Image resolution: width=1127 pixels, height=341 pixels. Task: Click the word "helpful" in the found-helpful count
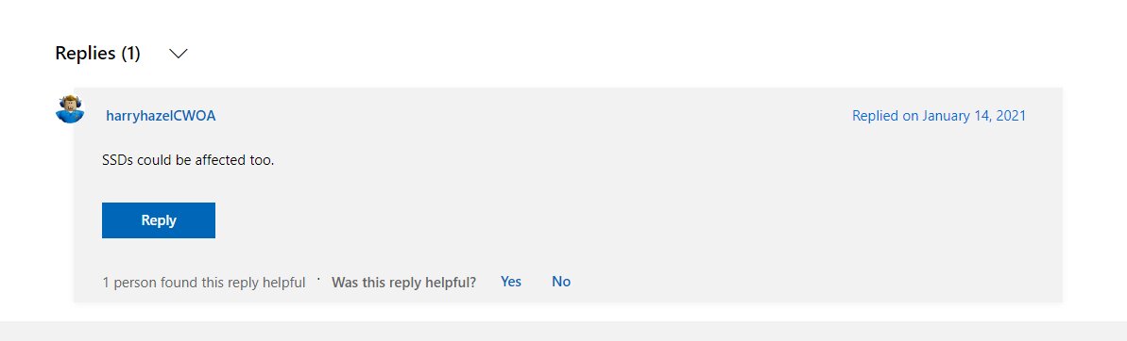pos(284,283)
